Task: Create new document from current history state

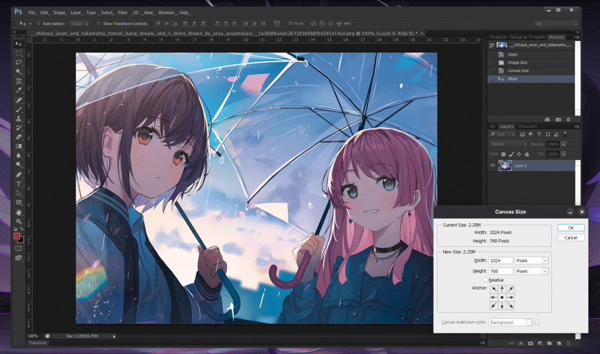Action: tap(547, 120)
